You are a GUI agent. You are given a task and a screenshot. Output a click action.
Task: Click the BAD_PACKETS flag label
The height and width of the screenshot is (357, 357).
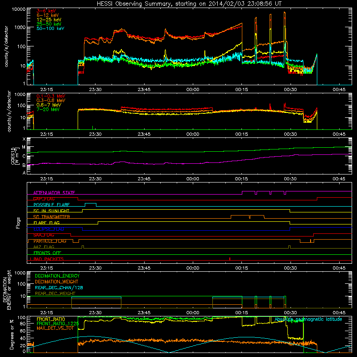point(49,259)
